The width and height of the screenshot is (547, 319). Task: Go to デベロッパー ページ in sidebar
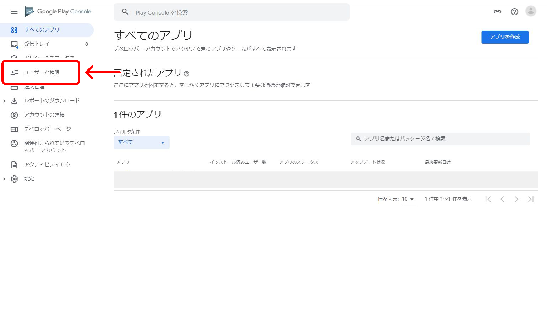pos(47,129)
